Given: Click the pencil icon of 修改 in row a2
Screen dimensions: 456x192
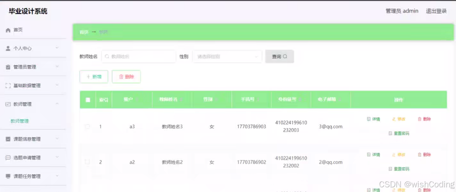Looking at the screenshot, I should [x=394, y=155].
